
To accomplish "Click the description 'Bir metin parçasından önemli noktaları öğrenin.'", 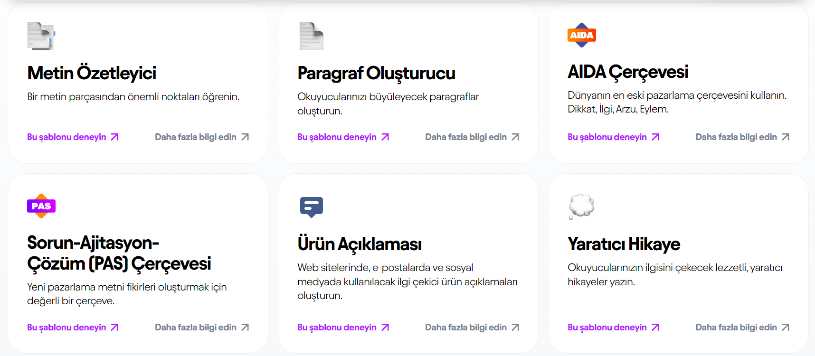I will pyautogui.click(x=133, y=97).
